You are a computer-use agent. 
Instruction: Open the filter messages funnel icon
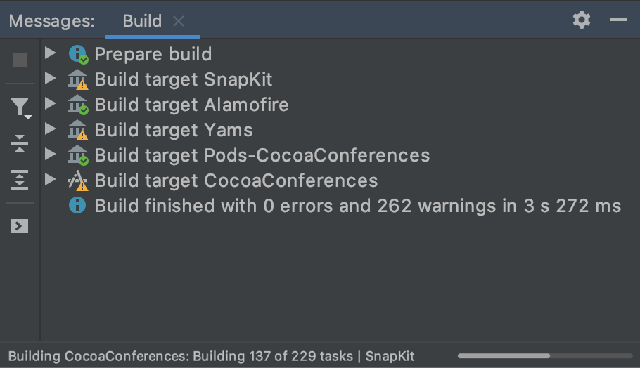20,107
